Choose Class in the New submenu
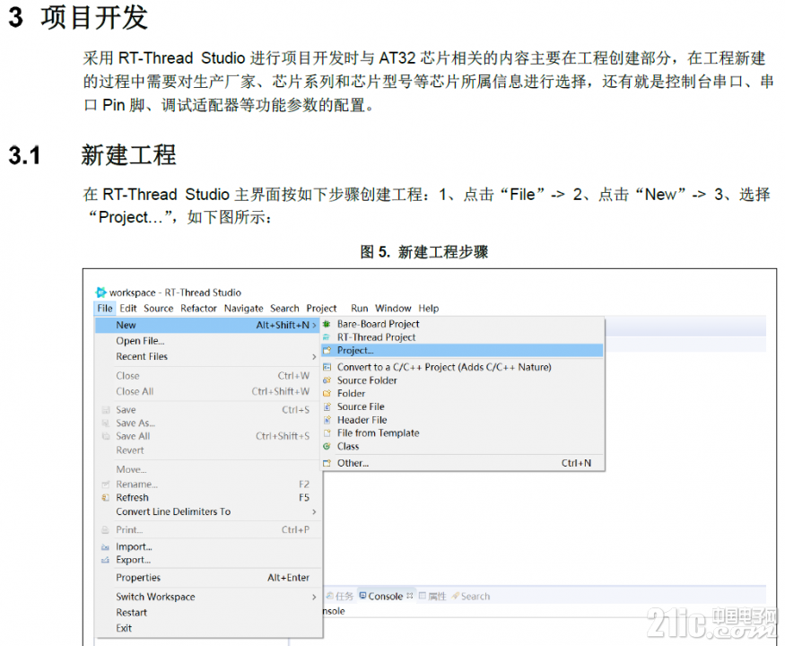Viewport: 785px width, 646px height. coord(462,446)
